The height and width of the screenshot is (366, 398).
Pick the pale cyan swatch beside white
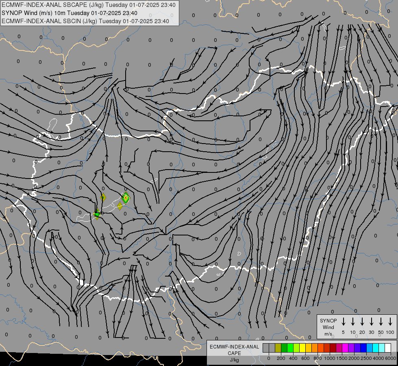pyautogui.click(x=381, y=348)
